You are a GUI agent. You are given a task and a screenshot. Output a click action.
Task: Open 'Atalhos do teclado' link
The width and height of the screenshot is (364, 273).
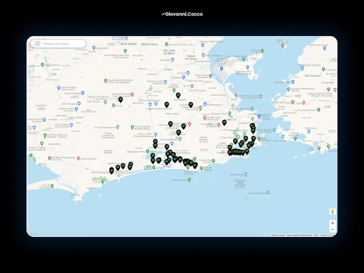[x=278, y=235]
